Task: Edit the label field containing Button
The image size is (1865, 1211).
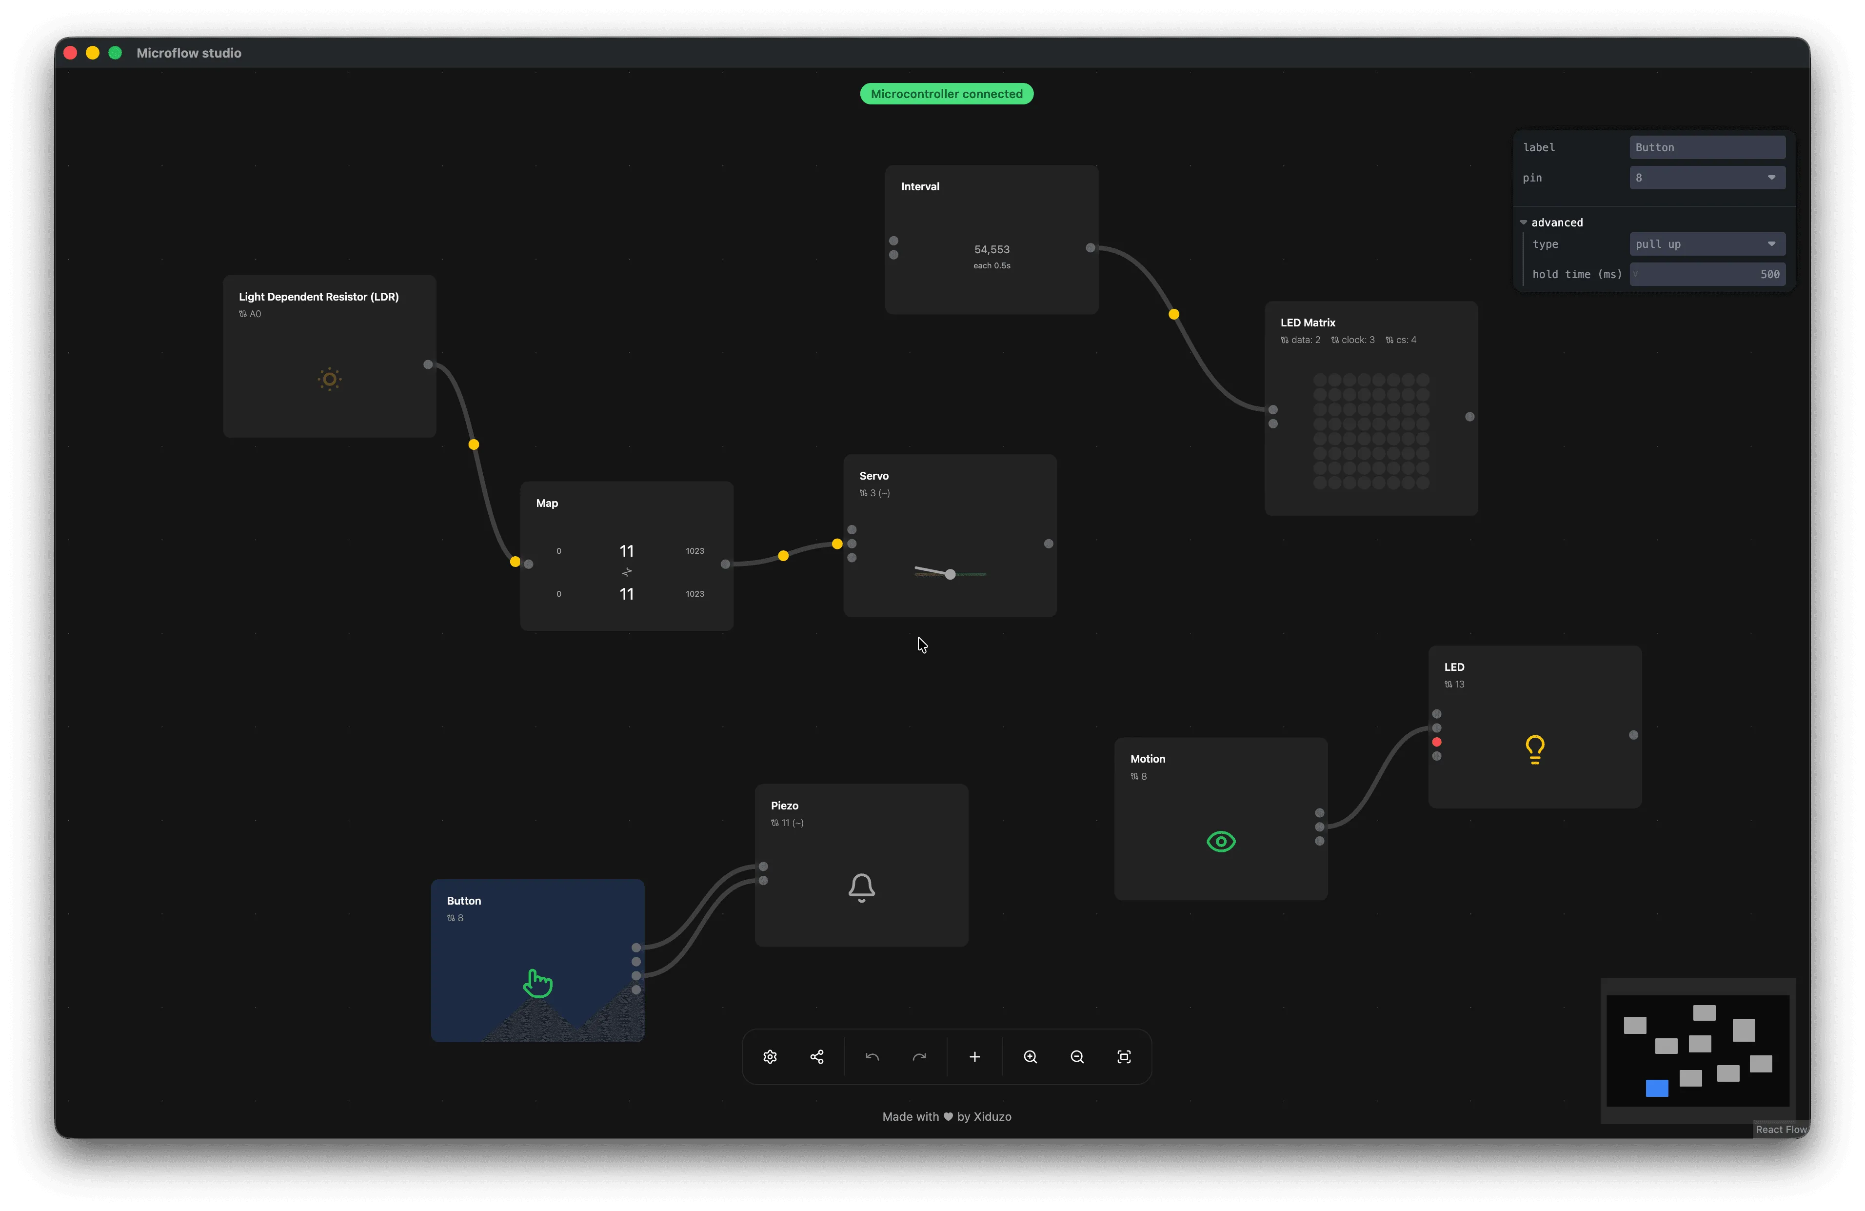Action: (x=1706, y=147)
